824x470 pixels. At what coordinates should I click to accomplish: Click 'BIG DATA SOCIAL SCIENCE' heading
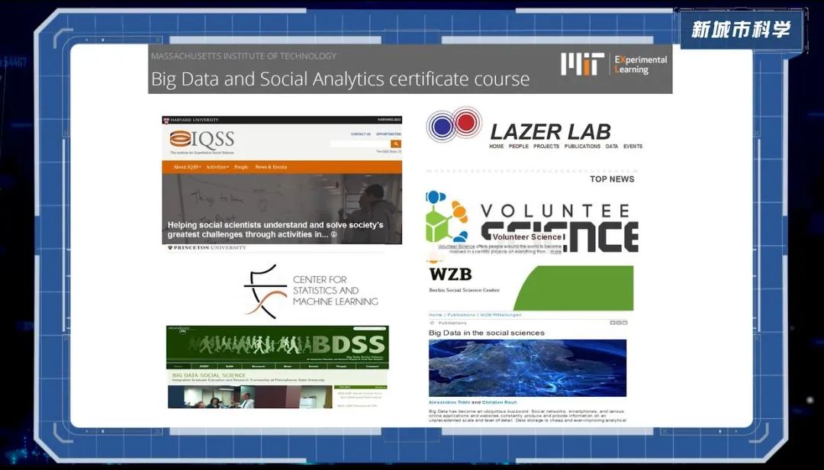(x=208, y=375)
